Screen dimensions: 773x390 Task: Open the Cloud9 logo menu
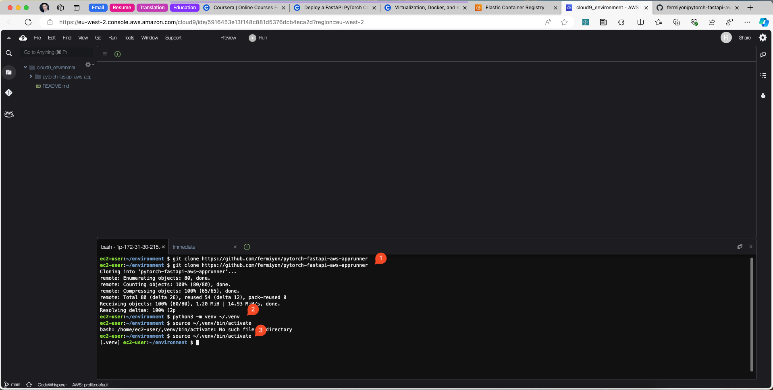pos(23,38)
